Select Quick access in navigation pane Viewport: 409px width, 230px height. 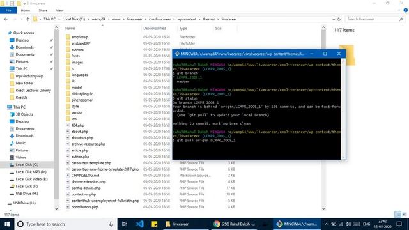click(24, 33)
